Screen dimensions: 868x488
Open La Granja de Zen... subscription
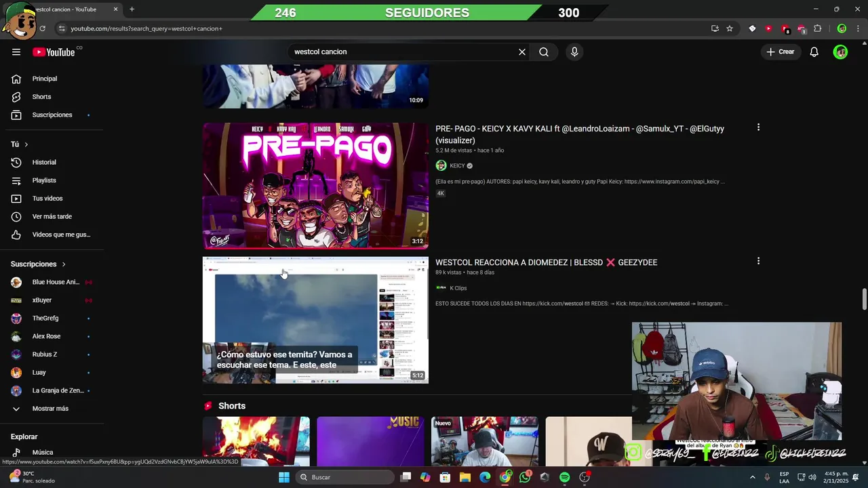click(x=52, y=390)
